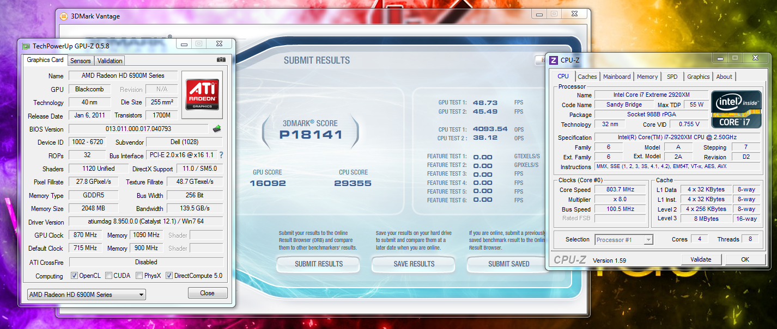Click the Bandwidth value 139.5 GB/s
Screen dimensions: 777x329
(195, 208)
